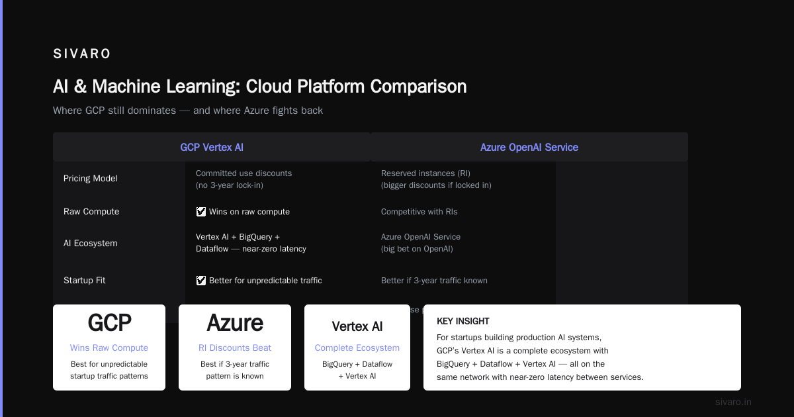
Task: Toggle the Wins on raw compute checkmark
Action: tap(201, 212)
